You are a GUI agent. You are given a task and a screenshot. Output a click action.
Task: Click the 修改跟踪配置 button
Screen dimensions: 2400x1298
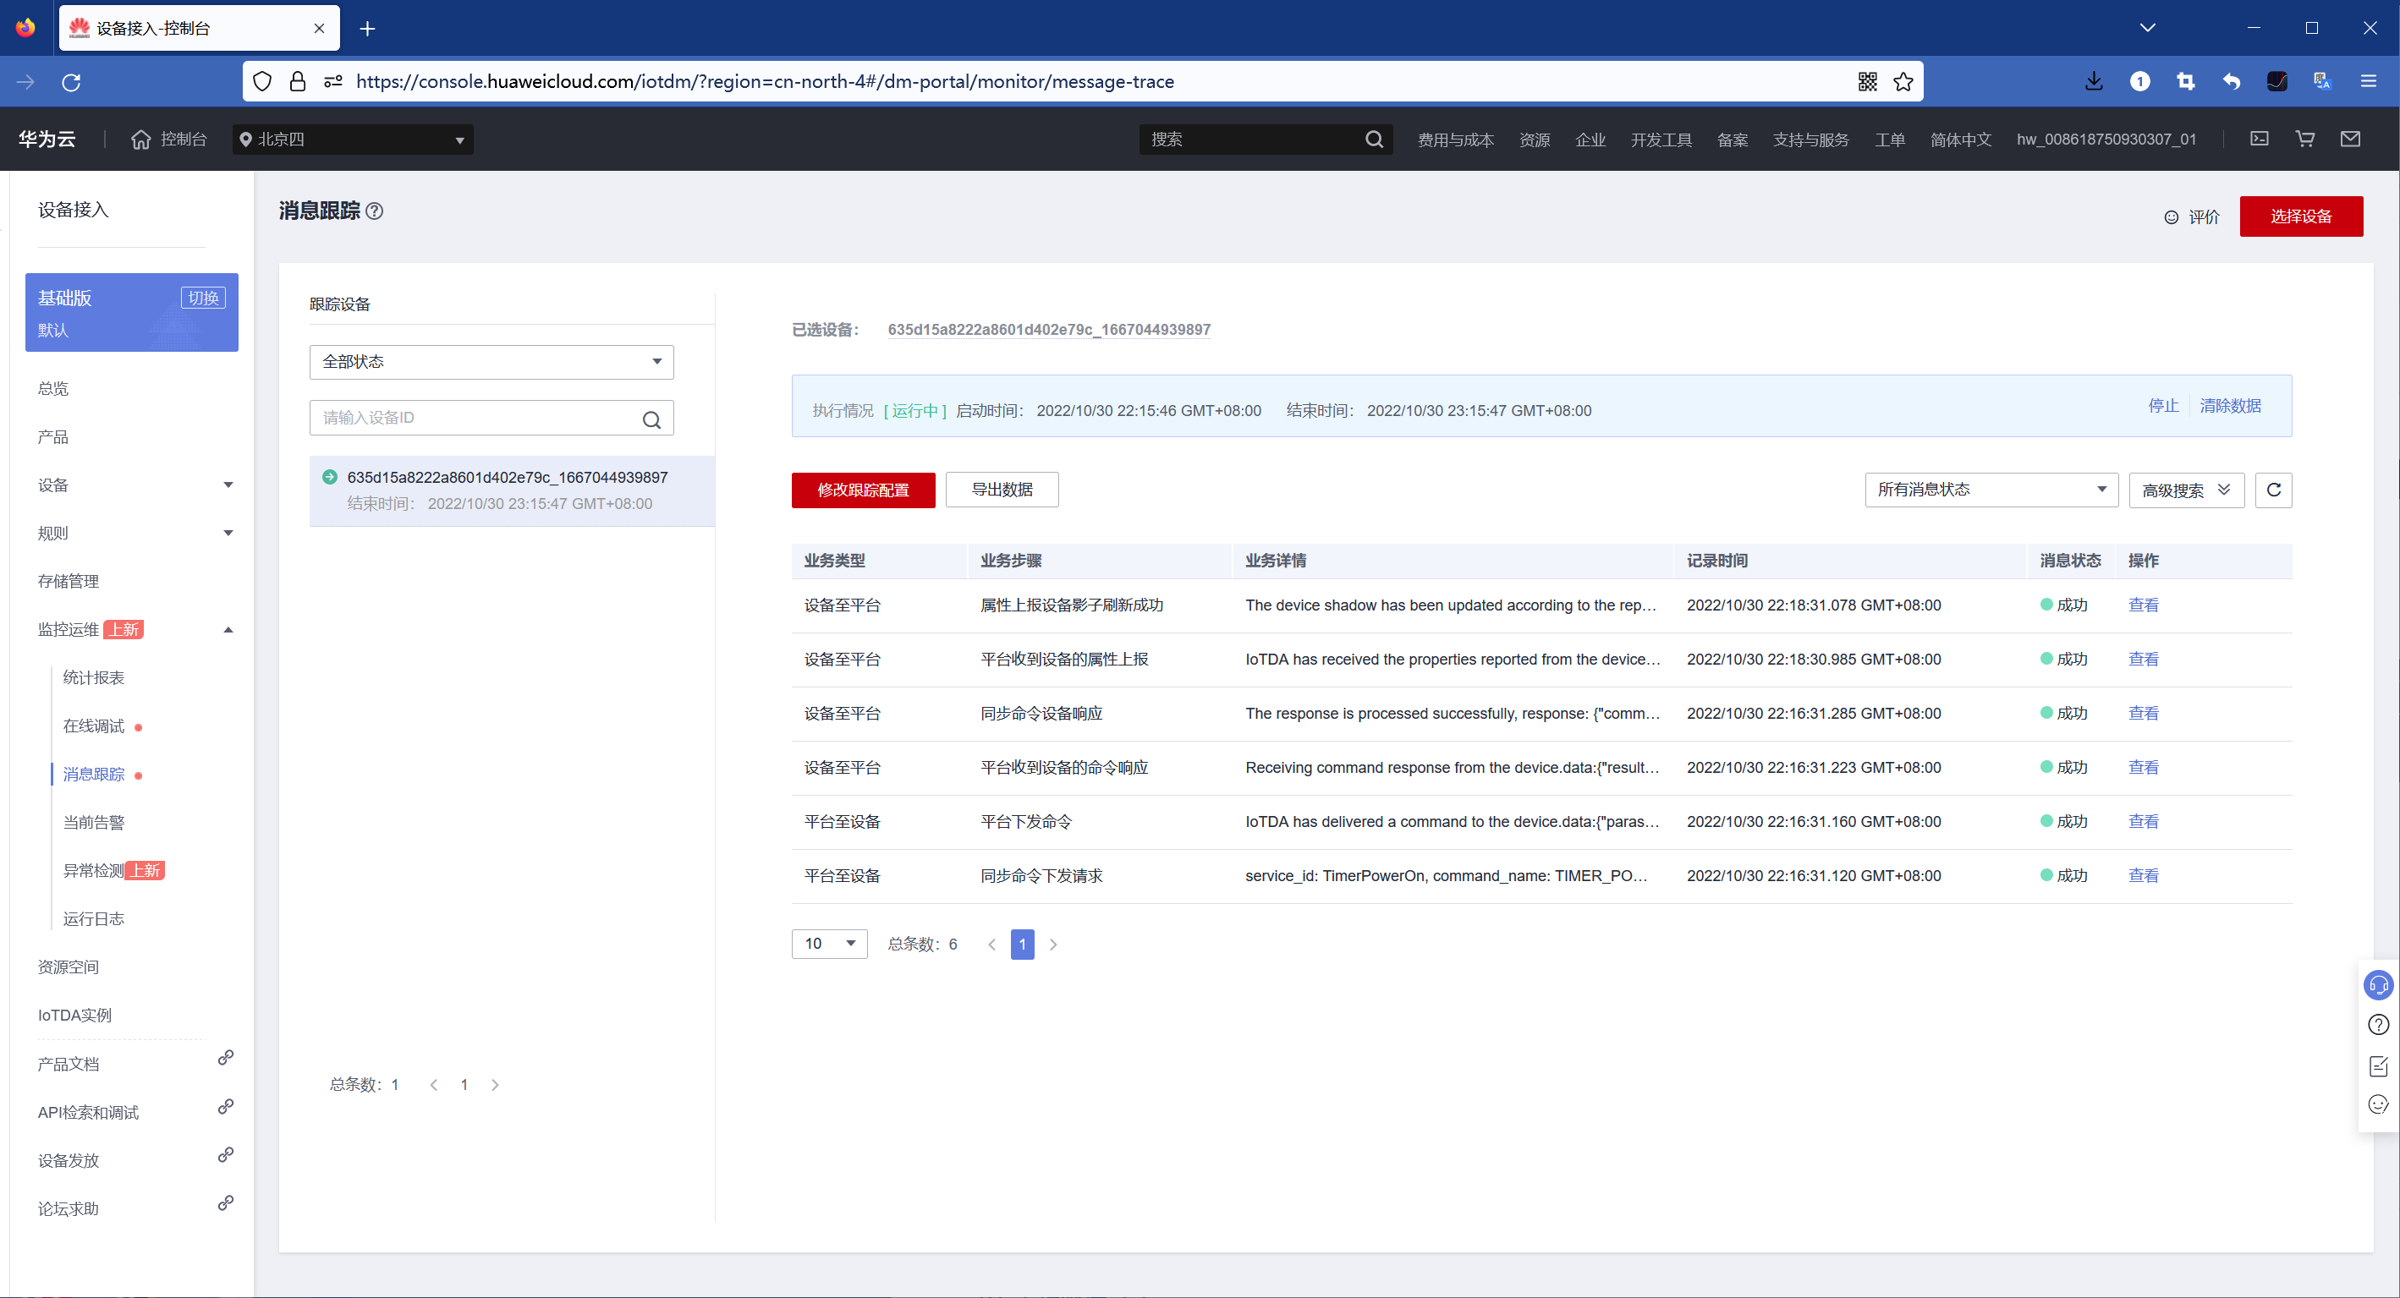(863, 490)
